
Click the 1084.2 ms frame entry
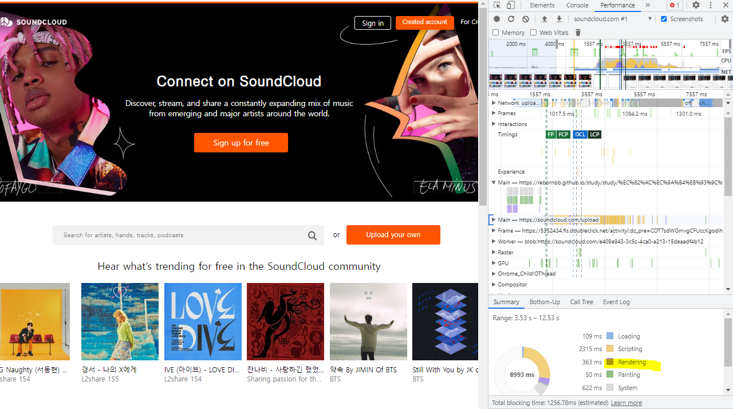635,113
